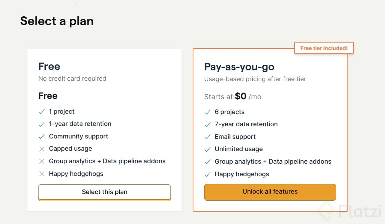The height and width of the screenshot is (224, 385).
Task: Click the X icon beside "Capped usage"
Action: point(42,149)
